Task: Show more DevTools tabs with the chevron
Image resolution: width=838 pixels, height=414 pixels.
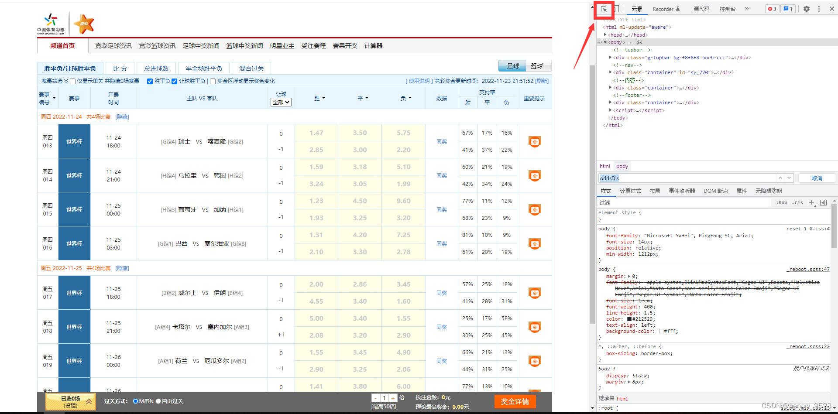Action: [747, 9]
